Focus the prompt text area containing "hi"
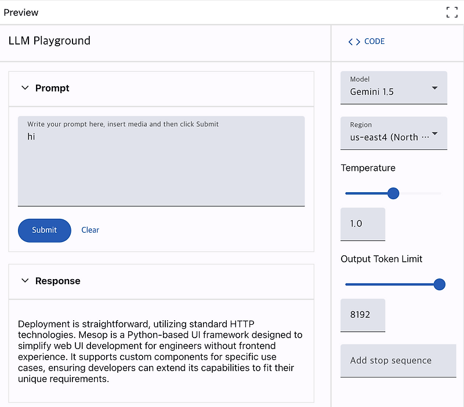This screenshot has width=464, height=407. [x=161, y=165]
